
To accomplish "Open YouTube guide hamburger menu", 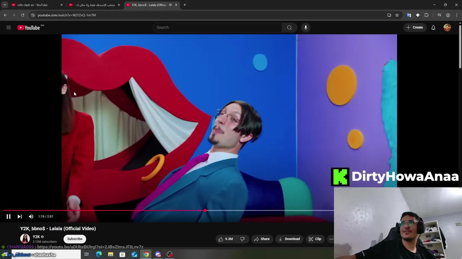I will tap(9, 27).
